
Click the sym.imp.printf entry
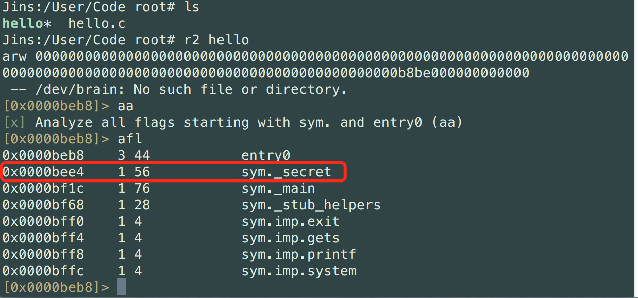[298, 254]
